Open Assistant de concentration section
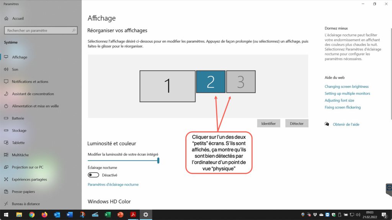The height and width of the screenshot is (220, 392). tap(33, 94)
